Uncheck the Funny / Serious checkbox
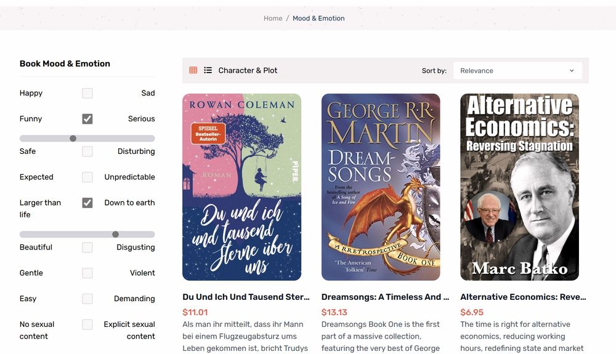 pyautogui.click(x=87, y=119)
